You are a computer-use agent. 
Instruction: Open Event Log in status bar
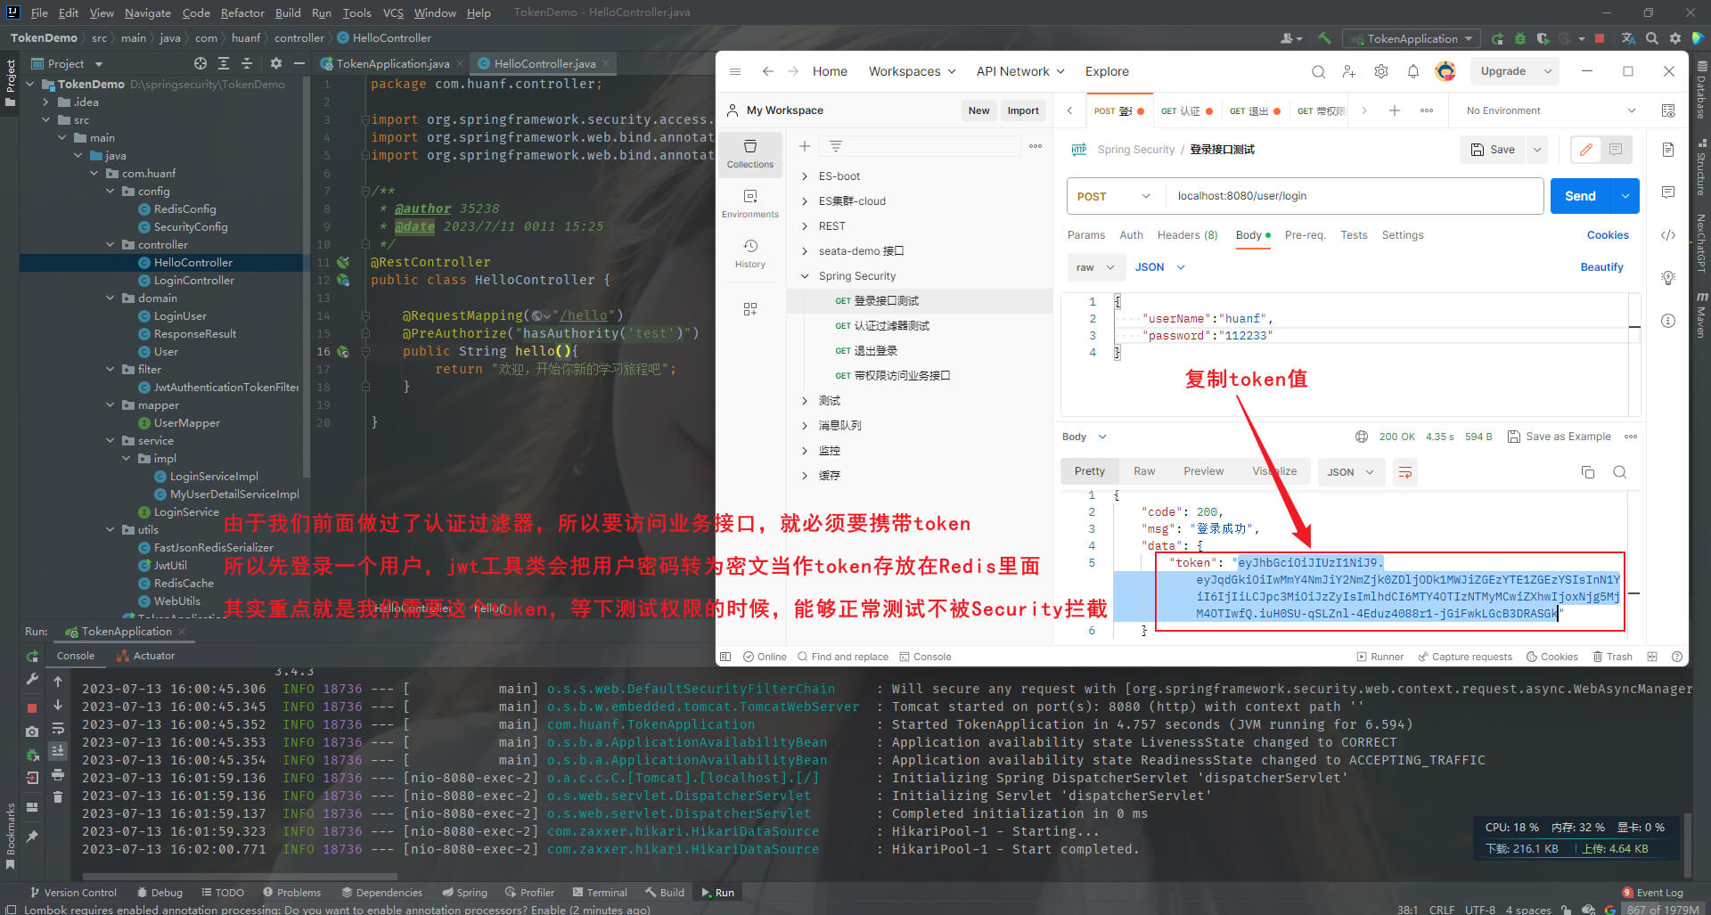pyautogui.click(x=1652, y=892)
